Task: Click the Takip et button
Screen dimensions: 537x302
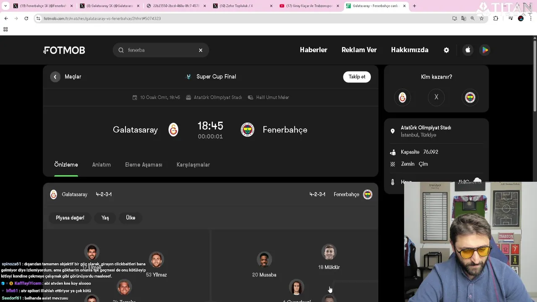Action: coord(357,77)
